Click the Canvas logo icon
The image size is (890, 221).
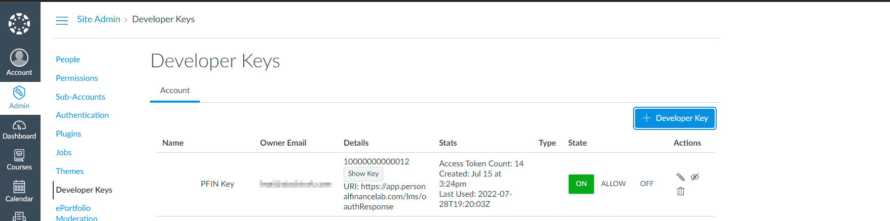19,24
